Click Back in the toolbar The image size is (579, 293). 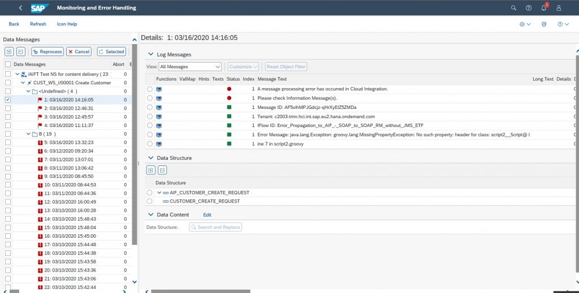point(14,24)
